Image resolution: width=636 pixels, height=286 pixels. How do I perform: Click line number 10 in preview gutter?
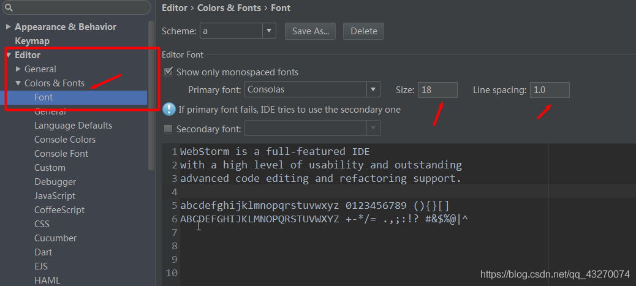pos(172,273)
